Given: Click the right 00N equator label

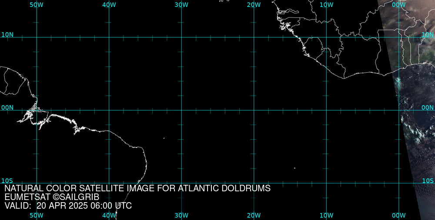Looking at the screenshot, I should coord(428,108).
